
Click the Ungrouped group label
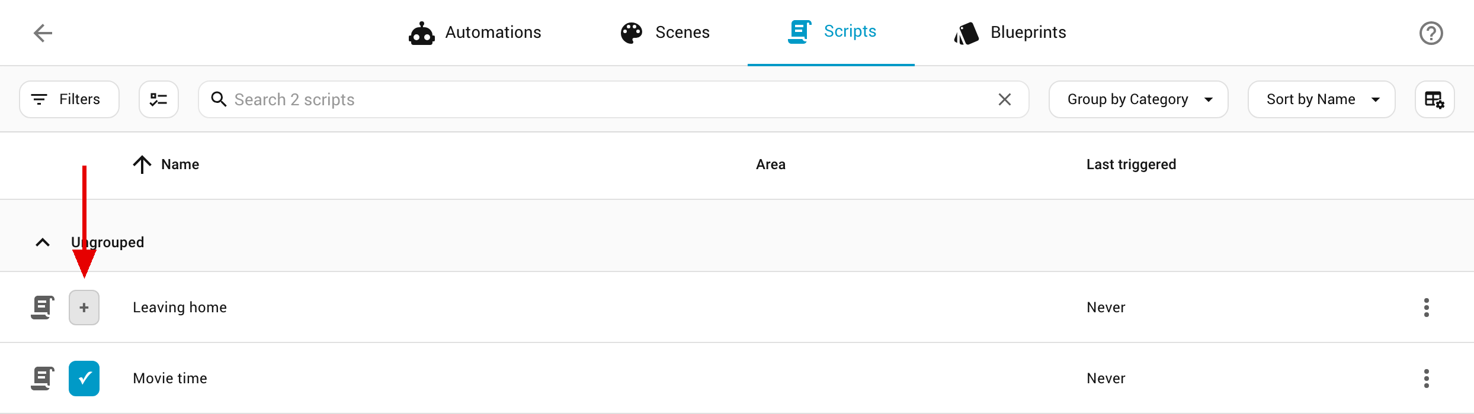[108, 242]
